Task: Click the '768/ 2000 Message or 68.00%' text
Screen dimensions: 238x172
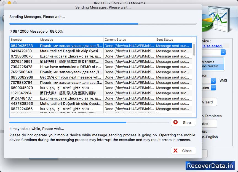Action: (36, 31)
